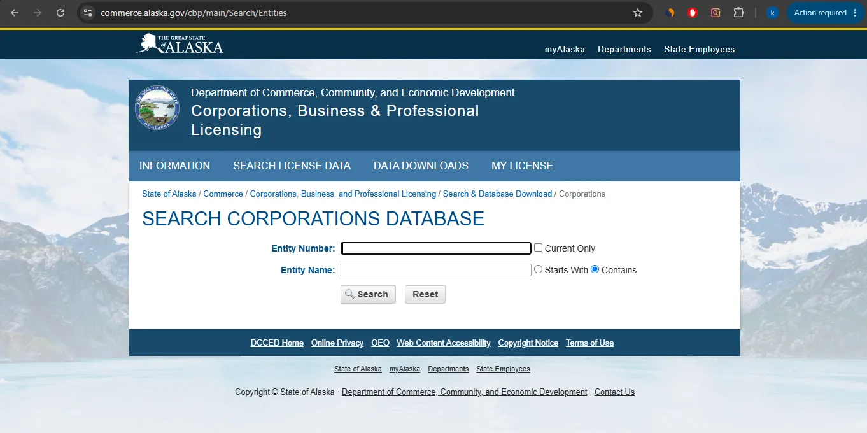Open the red hand blocker extension

click(693, 13)
